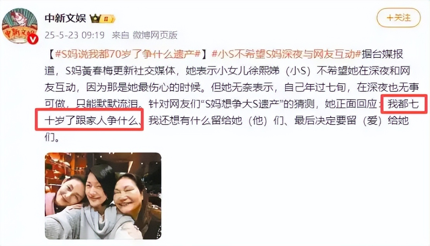Open hashtag #小S不希望S妈深夜与网友互动#
This screenshot has height=246, width=430.
click(x=286, y=54)
